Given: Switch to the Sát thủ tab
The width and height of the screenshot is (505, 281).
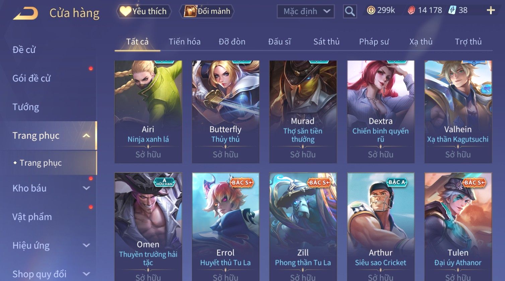Looking at the screenshot, I should [326, 42].
